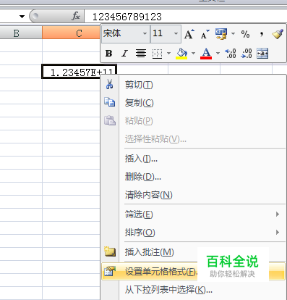
Task: Decrease font size with small A icon
Action: (205, 35)
